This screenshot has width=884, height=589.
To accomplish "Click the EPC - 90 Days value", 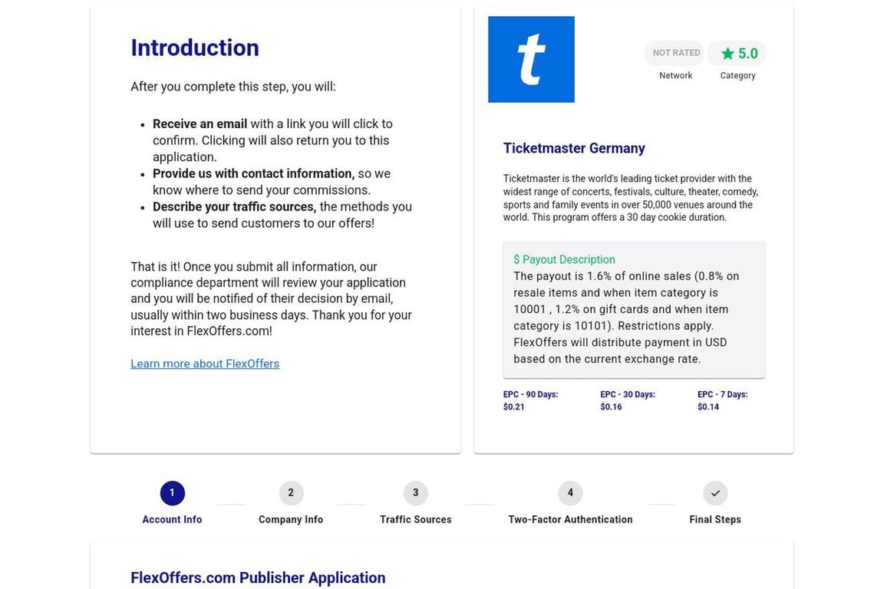I will (x=514, y=407).
